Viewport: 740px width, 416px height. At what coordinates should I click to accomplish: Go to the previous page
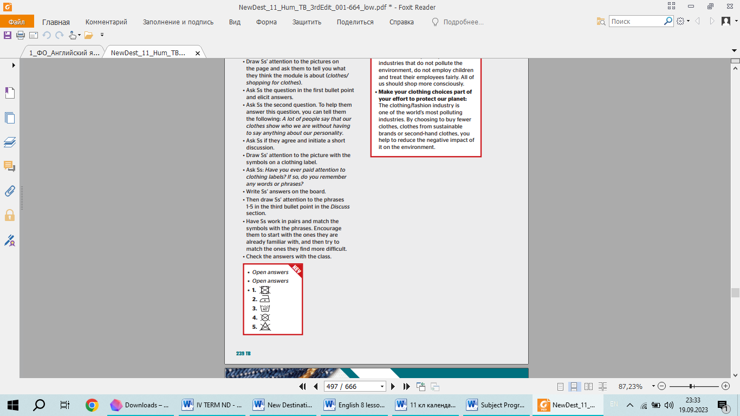pos(316,386)
